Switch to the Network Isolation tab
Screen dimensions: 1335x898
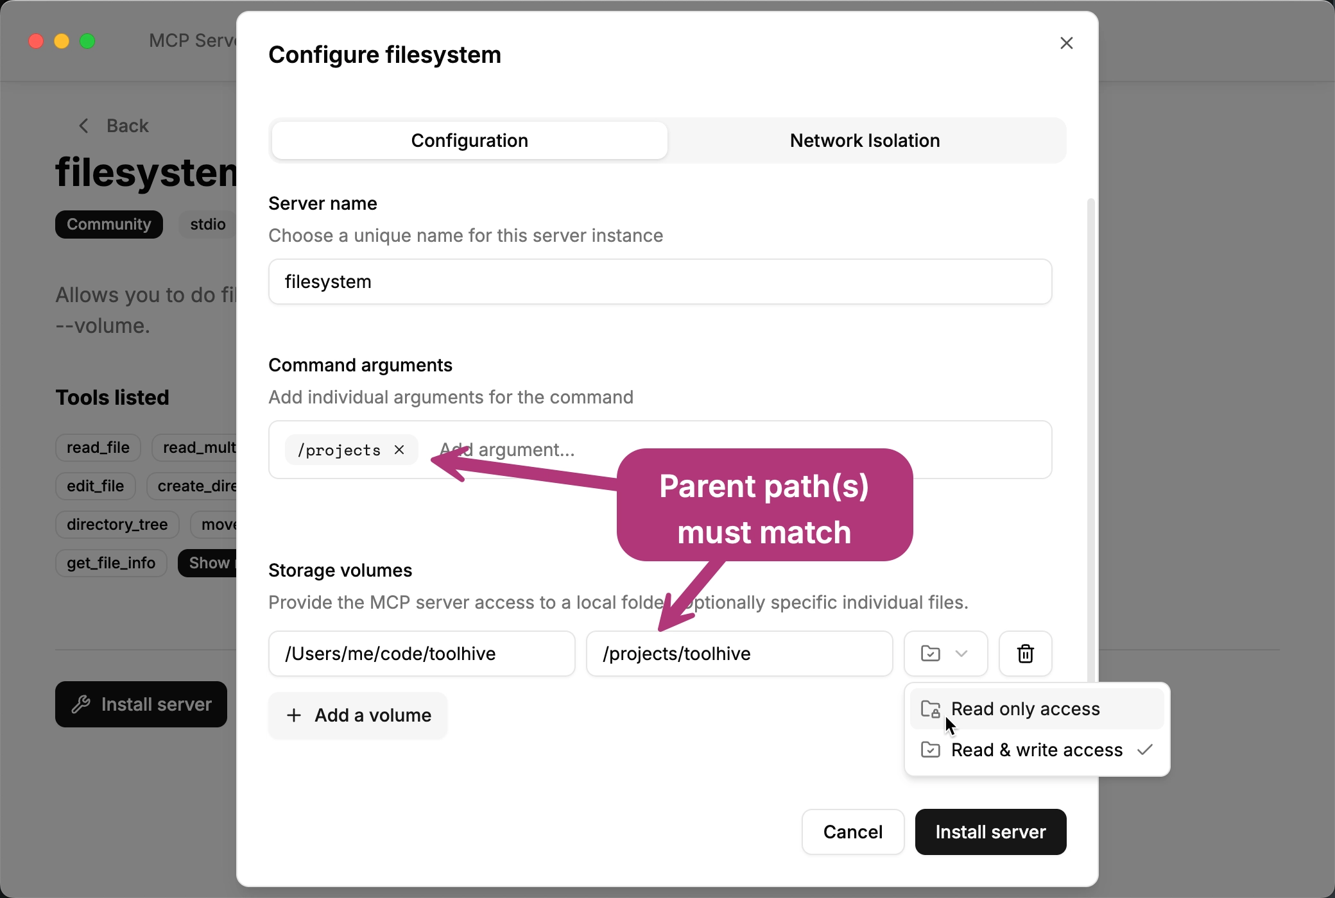pos(865,140)
